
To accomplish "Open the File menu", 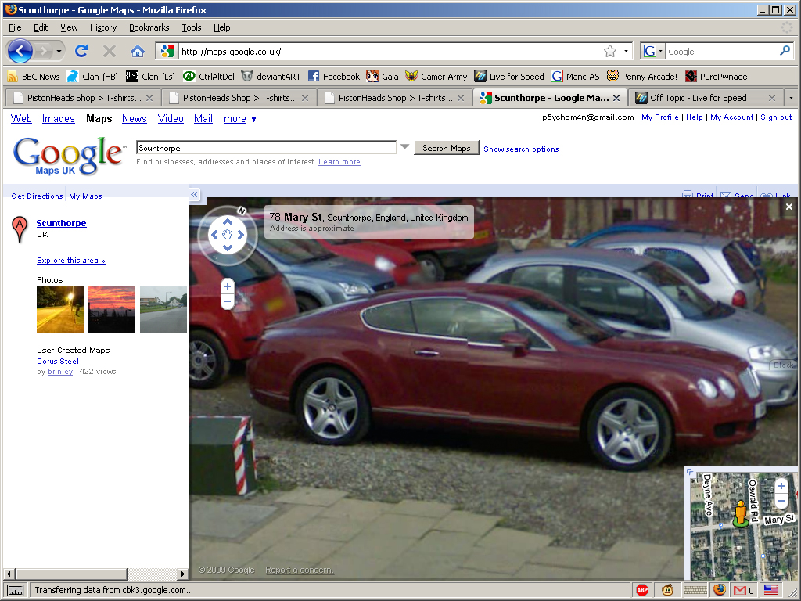I will (15, 27).
